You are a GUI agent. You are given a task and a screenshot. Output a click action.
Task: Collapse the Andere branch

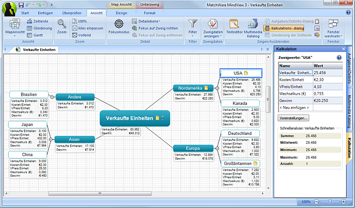(x=52, y=97)
